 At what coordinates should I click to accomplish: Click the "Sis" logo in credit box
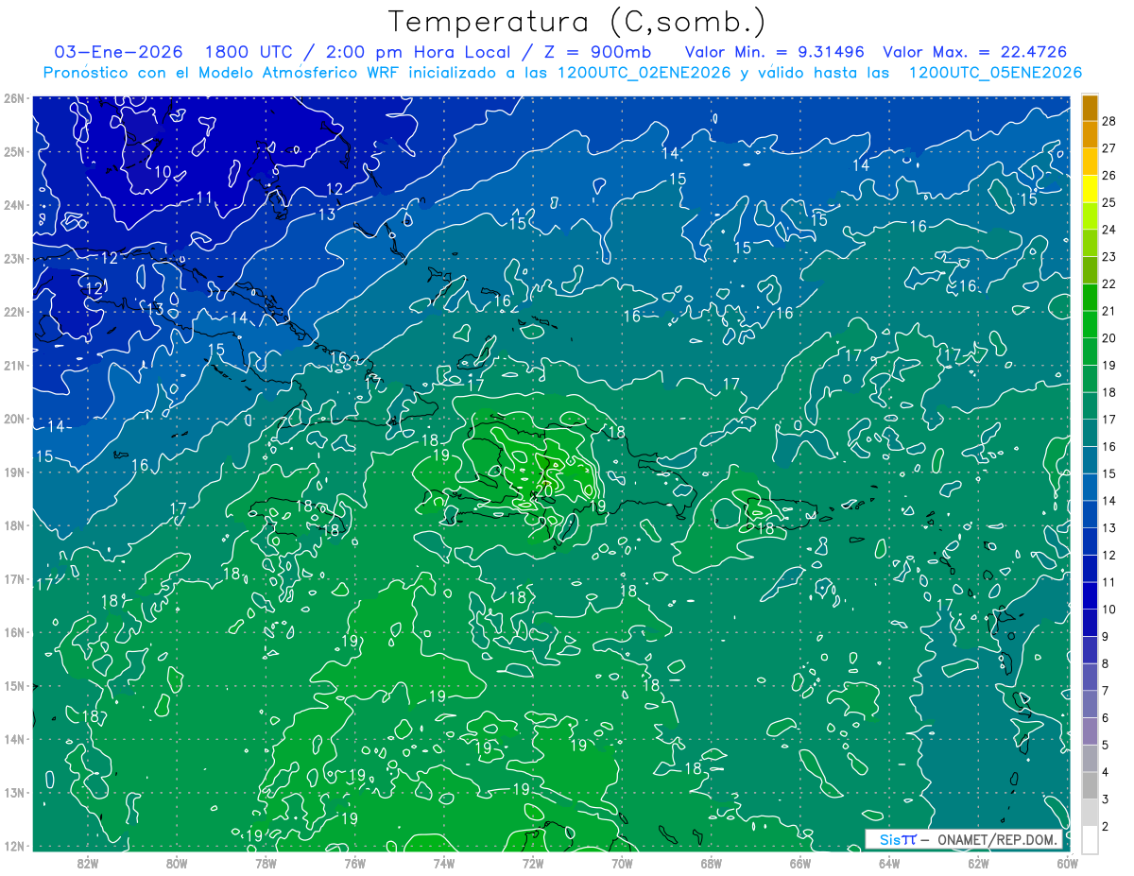click(x=888, y=839)
